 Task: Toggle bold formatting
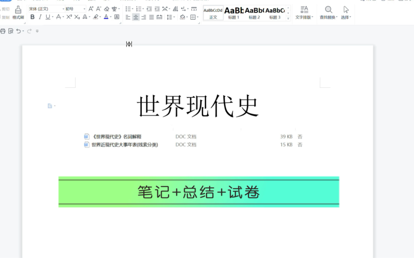[32, 17]
